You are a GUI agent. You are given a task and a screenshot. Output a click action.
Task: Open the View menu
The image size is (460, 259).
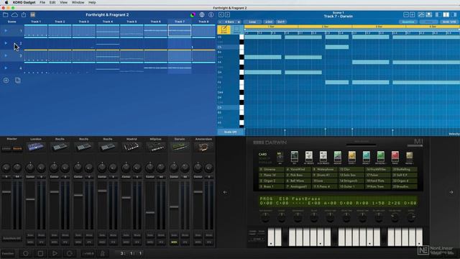(x=63, y=2)
